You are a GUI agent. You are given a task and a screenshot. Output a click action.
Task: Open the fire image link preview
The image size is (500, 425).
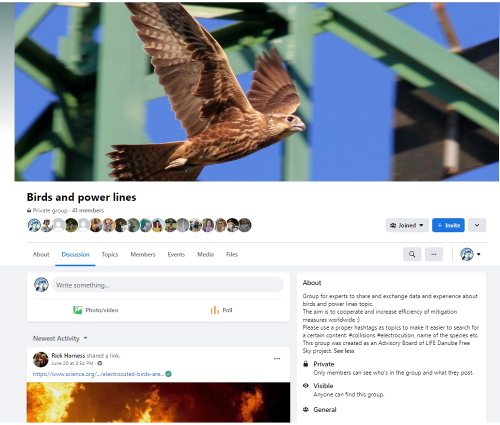158,402
